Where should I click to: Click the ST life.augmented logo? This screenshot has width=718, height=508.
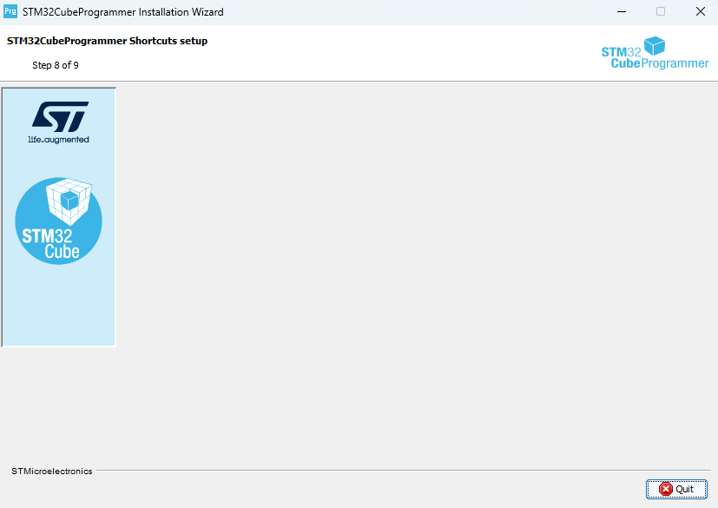[x=59, y=122]
